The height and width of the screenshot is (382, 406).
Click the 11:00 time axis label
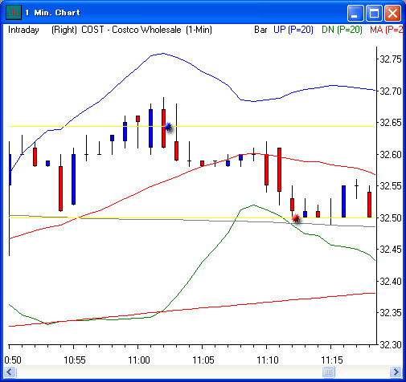139,360
